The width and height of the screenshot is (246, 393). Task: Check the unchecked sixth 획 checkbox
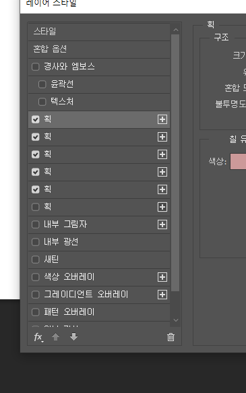coord(36,207)
